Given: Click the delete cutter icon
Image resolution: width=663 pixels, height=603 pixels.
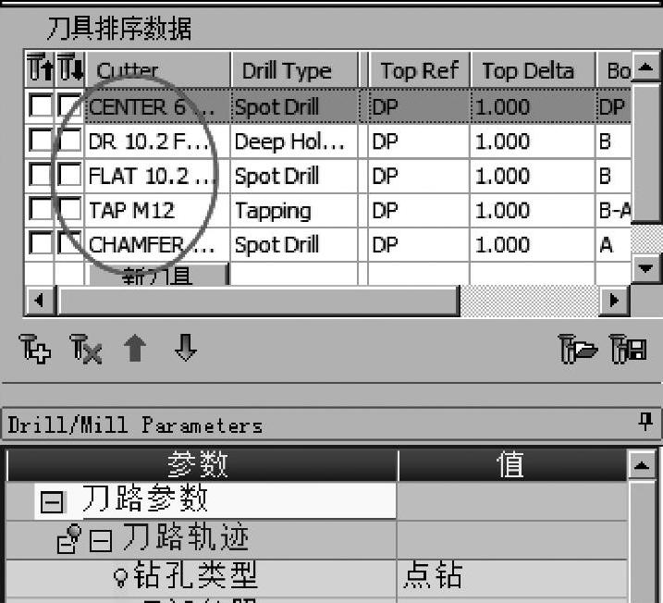Looking at the screenshot, I should pos(86,349).
